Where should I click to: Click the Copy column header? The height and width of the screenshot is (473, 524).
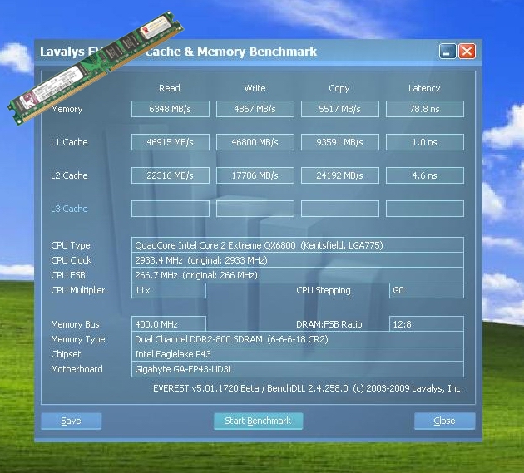(339, 88)
